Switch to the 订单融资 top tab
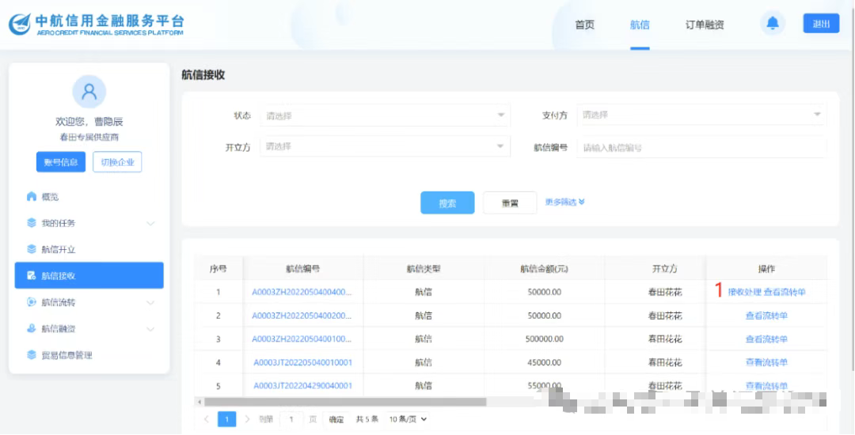This screenshot has width=855, height=435. coord(705,25)
